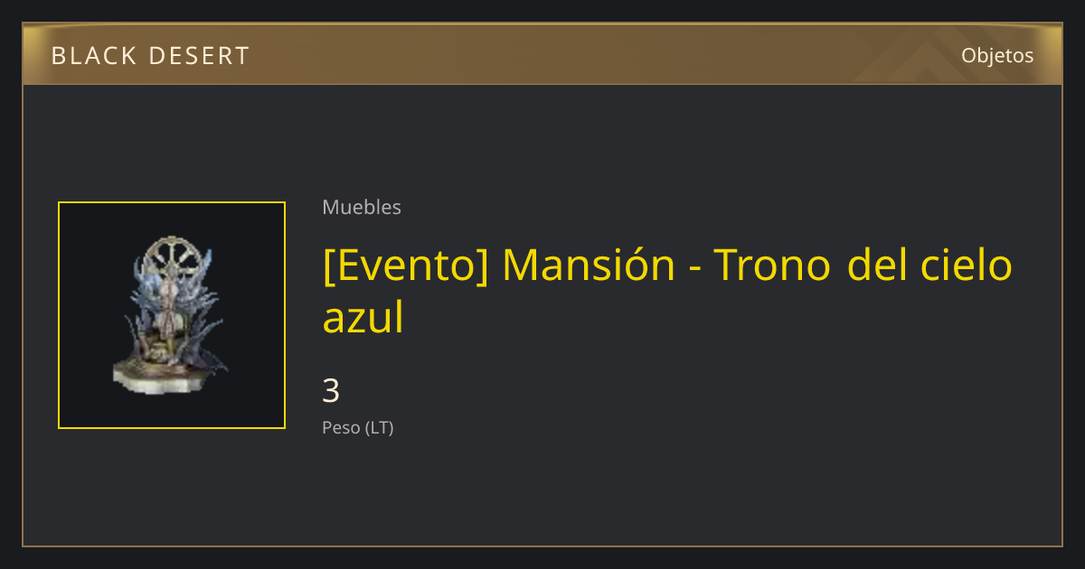The height and width of the screenshot is (569, 1085).
Task: Select the weight value 3
Action: click(x=331, y=391)
